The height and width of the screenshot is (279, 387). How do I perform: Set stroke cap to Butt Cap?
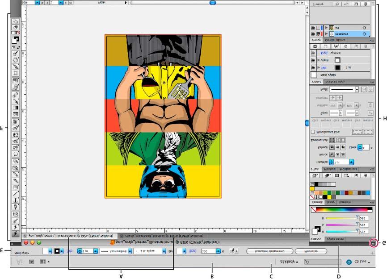click(332, 154)
